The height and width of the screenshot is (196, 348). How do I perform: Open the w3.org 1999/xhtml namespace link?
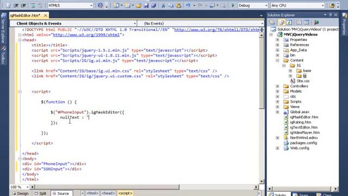86,35
